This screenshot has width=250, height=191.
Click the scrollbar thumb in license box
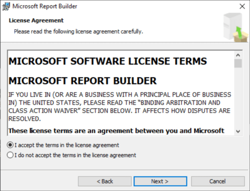238,64
